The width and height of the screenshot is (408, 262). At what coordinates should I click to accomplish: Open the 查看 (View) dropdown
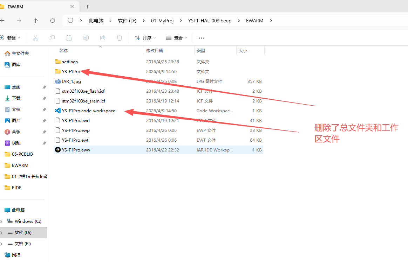click(176, 38)
